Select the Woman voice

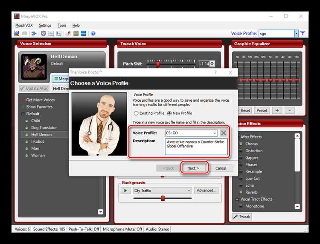pyautogui.click(x=38, y=155)
